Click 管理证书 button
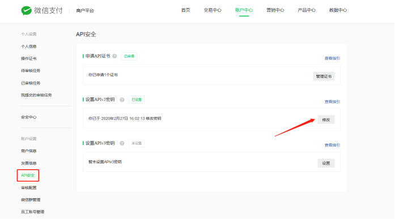 click(x=324, y=76)
